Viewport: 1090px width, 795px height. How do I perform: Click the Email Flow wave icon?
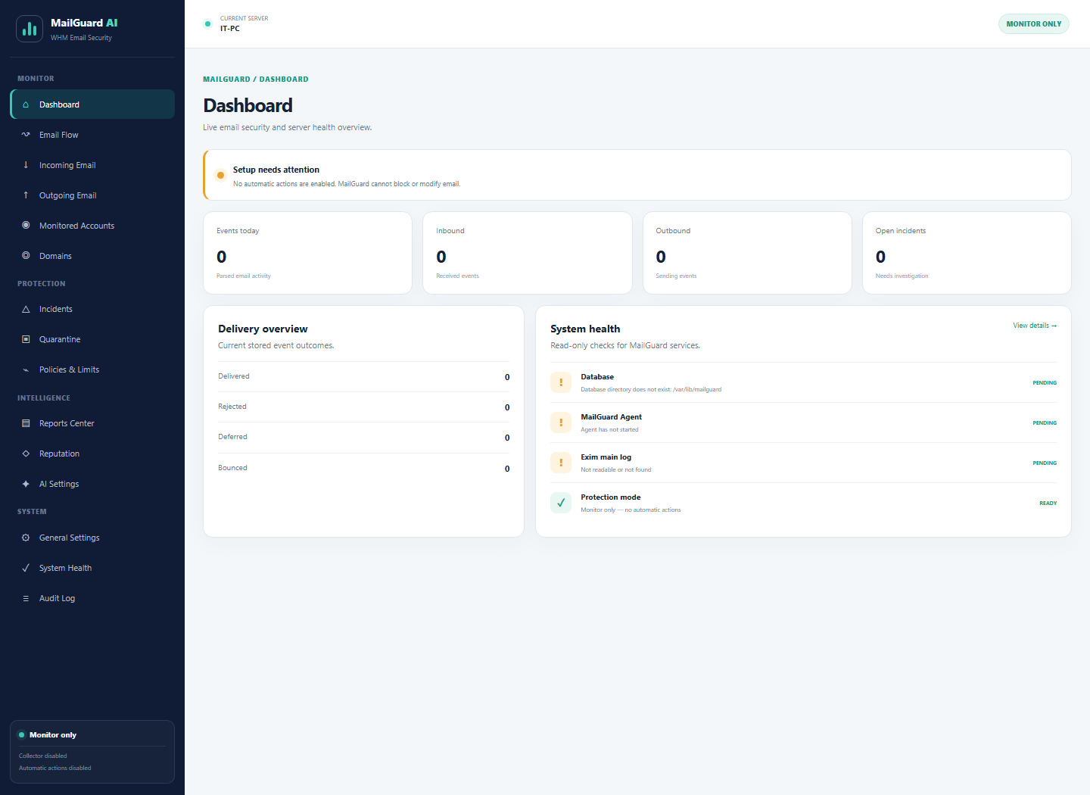tap(26, 135)
